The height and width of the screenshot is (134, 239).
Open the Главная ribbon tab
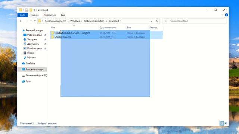[x=34, y=15]
